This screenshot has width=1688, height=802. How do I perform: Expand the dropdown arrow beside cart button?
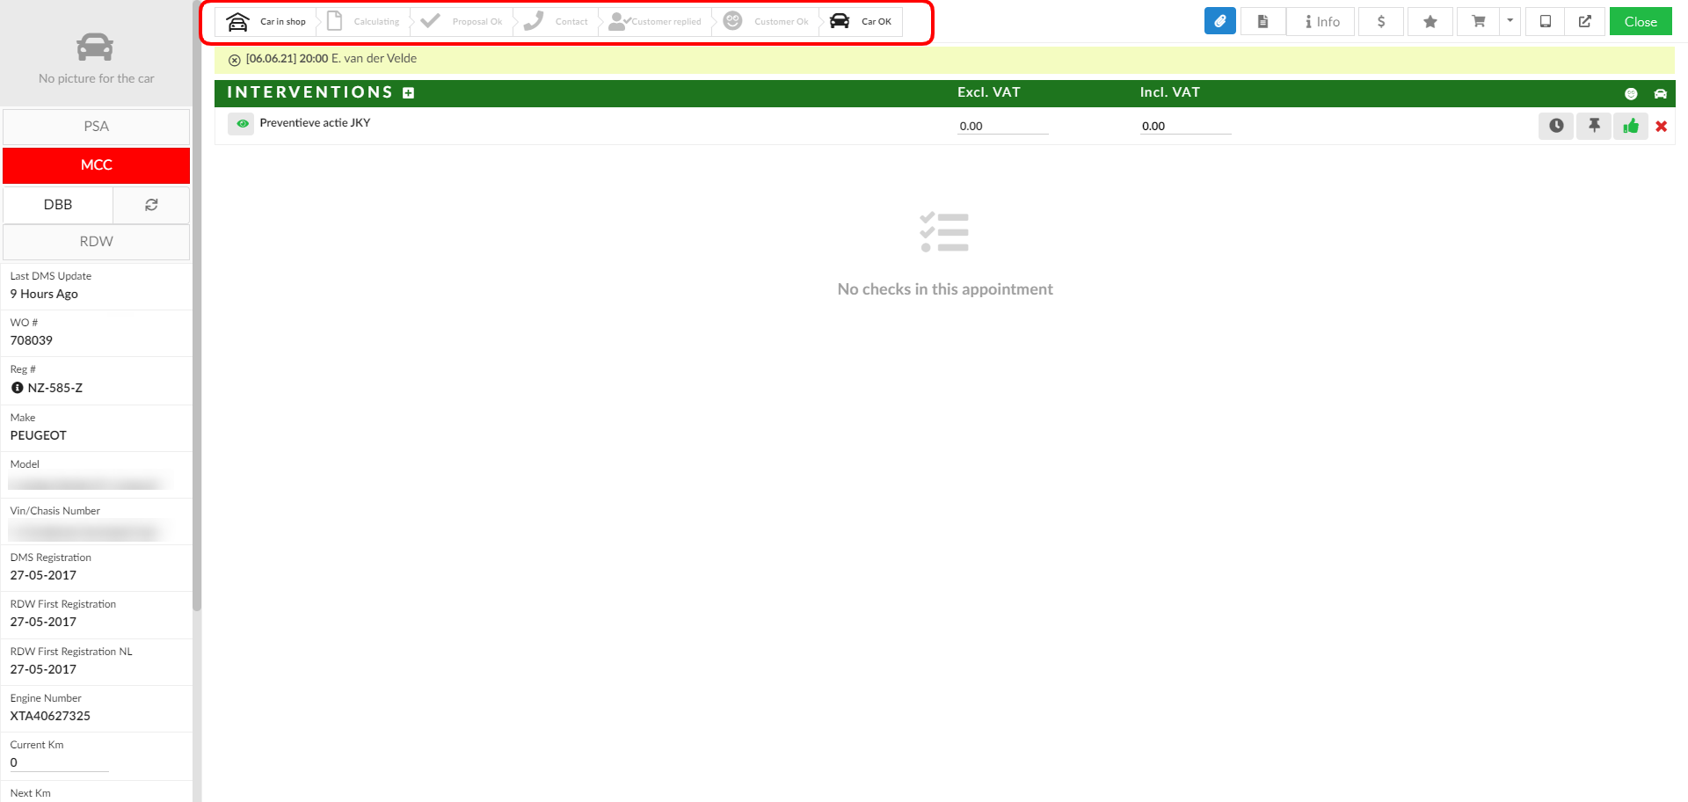point(1510,21)
